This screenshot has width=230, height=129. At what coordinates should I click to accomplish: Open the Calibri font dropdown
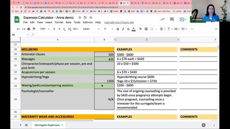click(x=91, y=29)
